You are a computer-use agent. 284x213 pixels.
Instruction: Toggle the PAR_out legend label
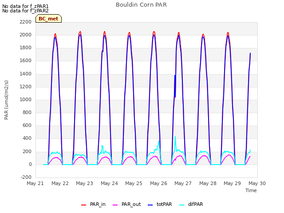tap(131, 204)
